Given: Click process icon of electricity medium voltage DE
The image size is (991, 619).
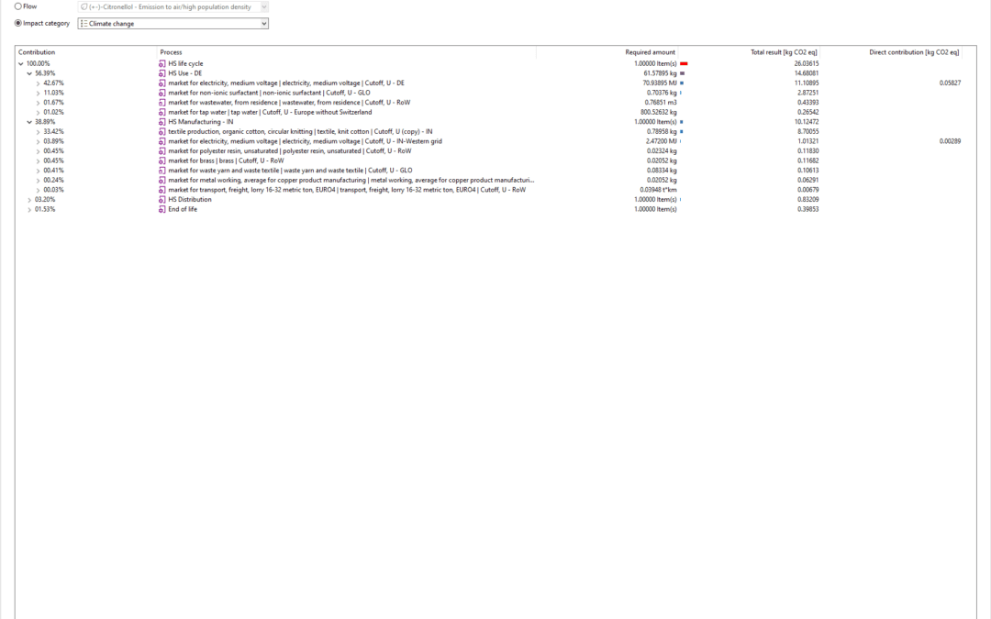Looking at the screenshot, I should (x=161, y=83).
